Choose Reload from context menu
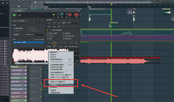This screenshot has width=174, height=102. coord(61,52)
